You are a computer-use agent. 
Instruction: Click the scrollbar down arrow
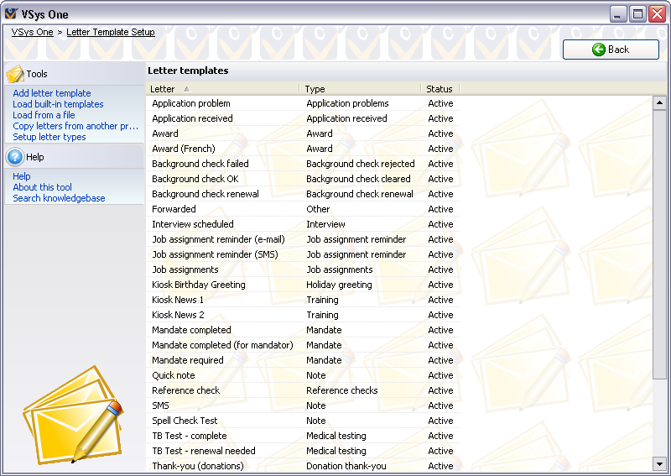[x=659, y=463]
